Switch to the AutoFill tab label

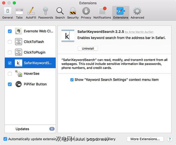click(x=31, y=18)
